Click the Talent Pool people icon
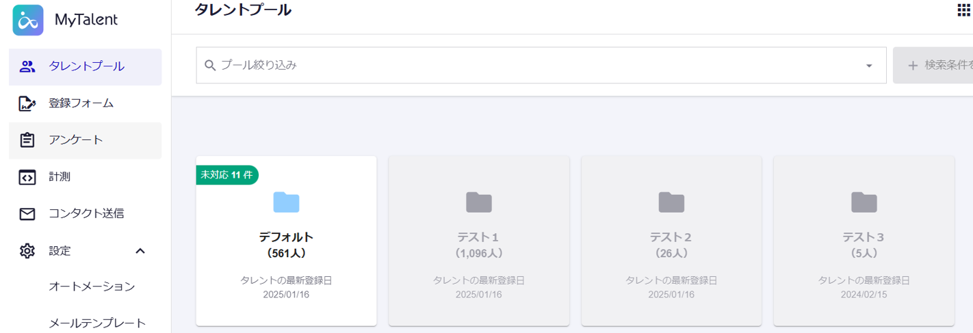 [x=27, y=66]
